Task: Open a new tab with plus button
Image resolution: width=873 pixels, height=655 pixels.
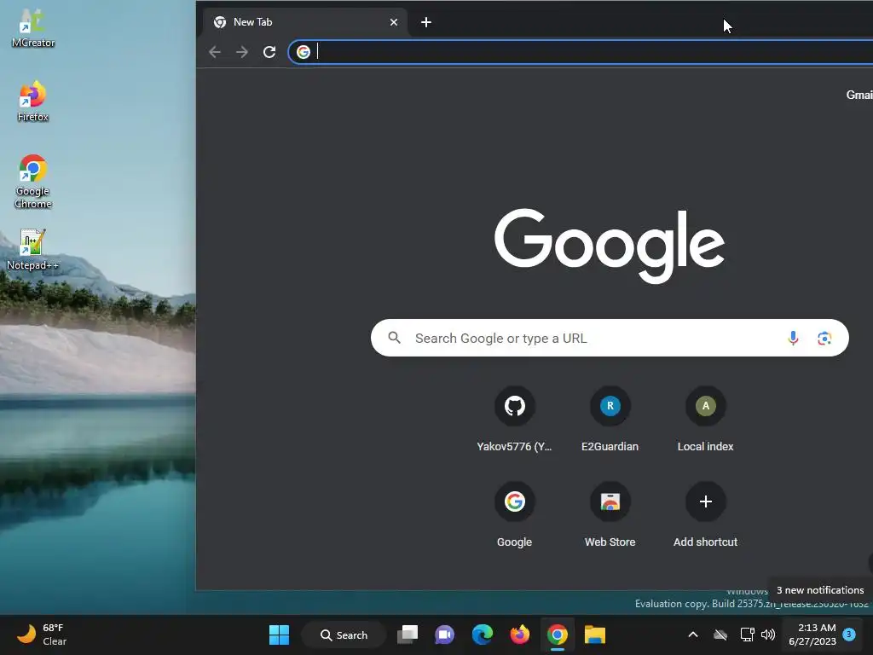Action: tap(426, 22)
